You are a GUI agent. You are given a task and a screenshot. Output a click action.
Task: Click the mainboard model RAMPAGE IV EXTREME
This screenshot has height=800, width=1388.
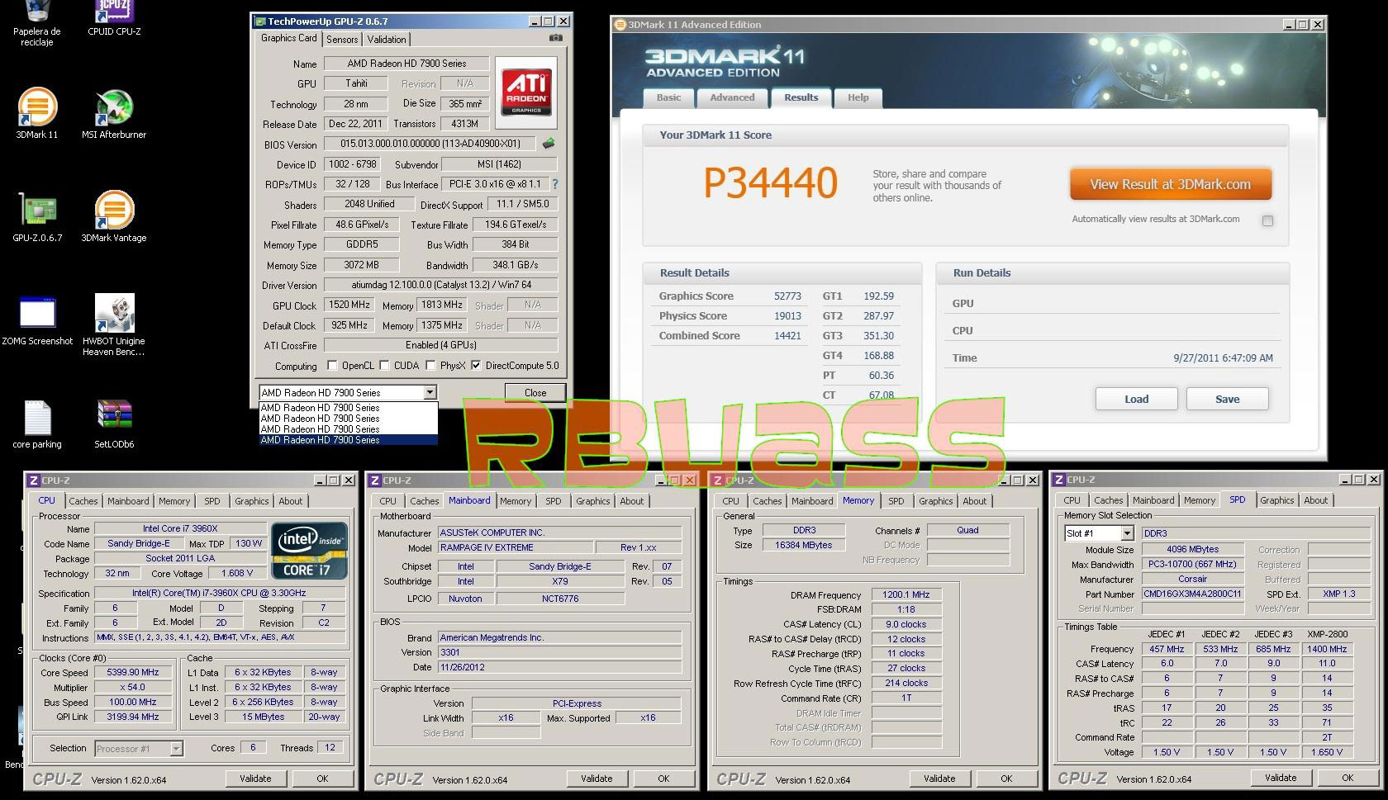click(x=516, y=547)
